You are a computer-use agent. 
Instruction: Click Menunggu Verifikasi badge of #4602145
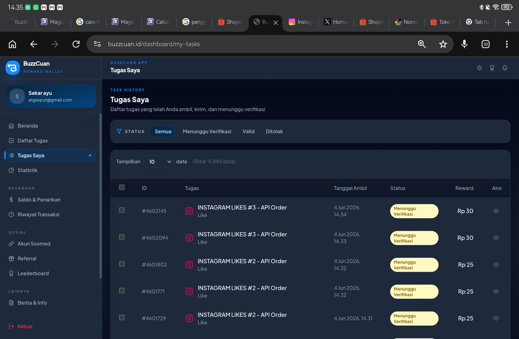(x=414, y=211)
